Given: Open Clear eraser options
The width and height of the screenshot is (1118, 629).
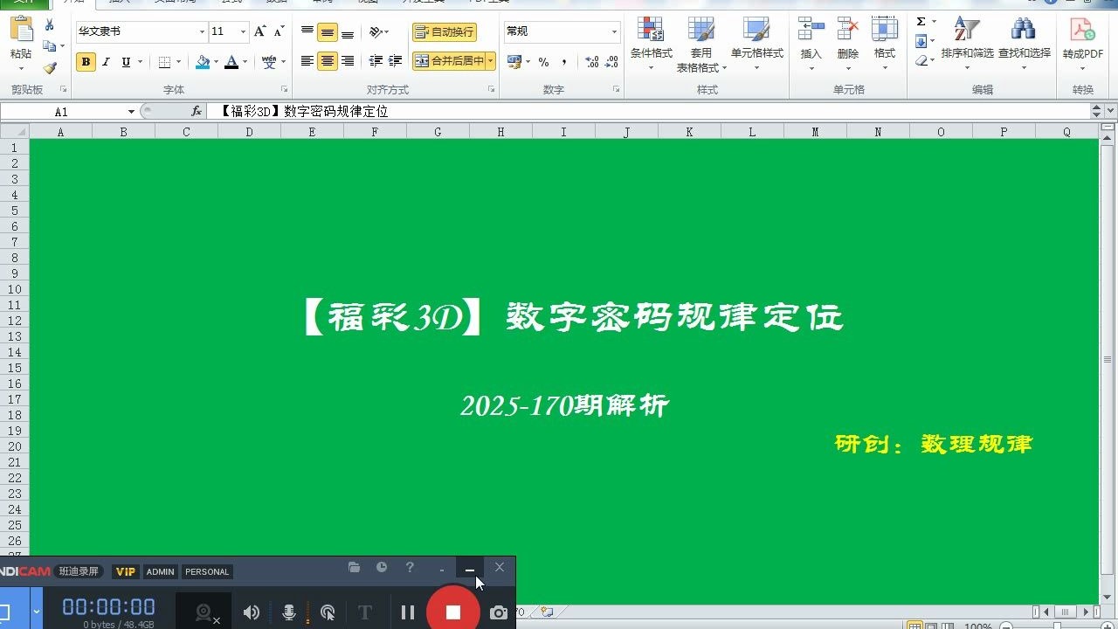Looking at the screenshot, I should point(921,60).
